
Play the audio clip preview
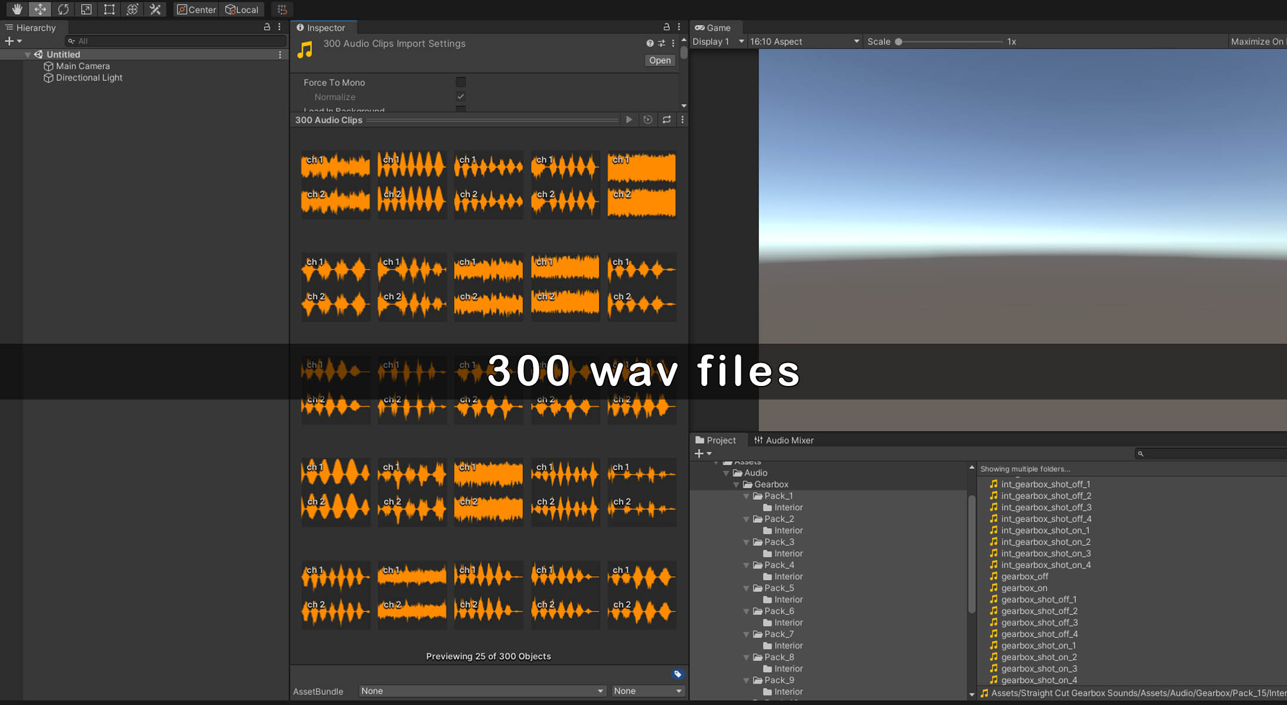tap(629, 120)
